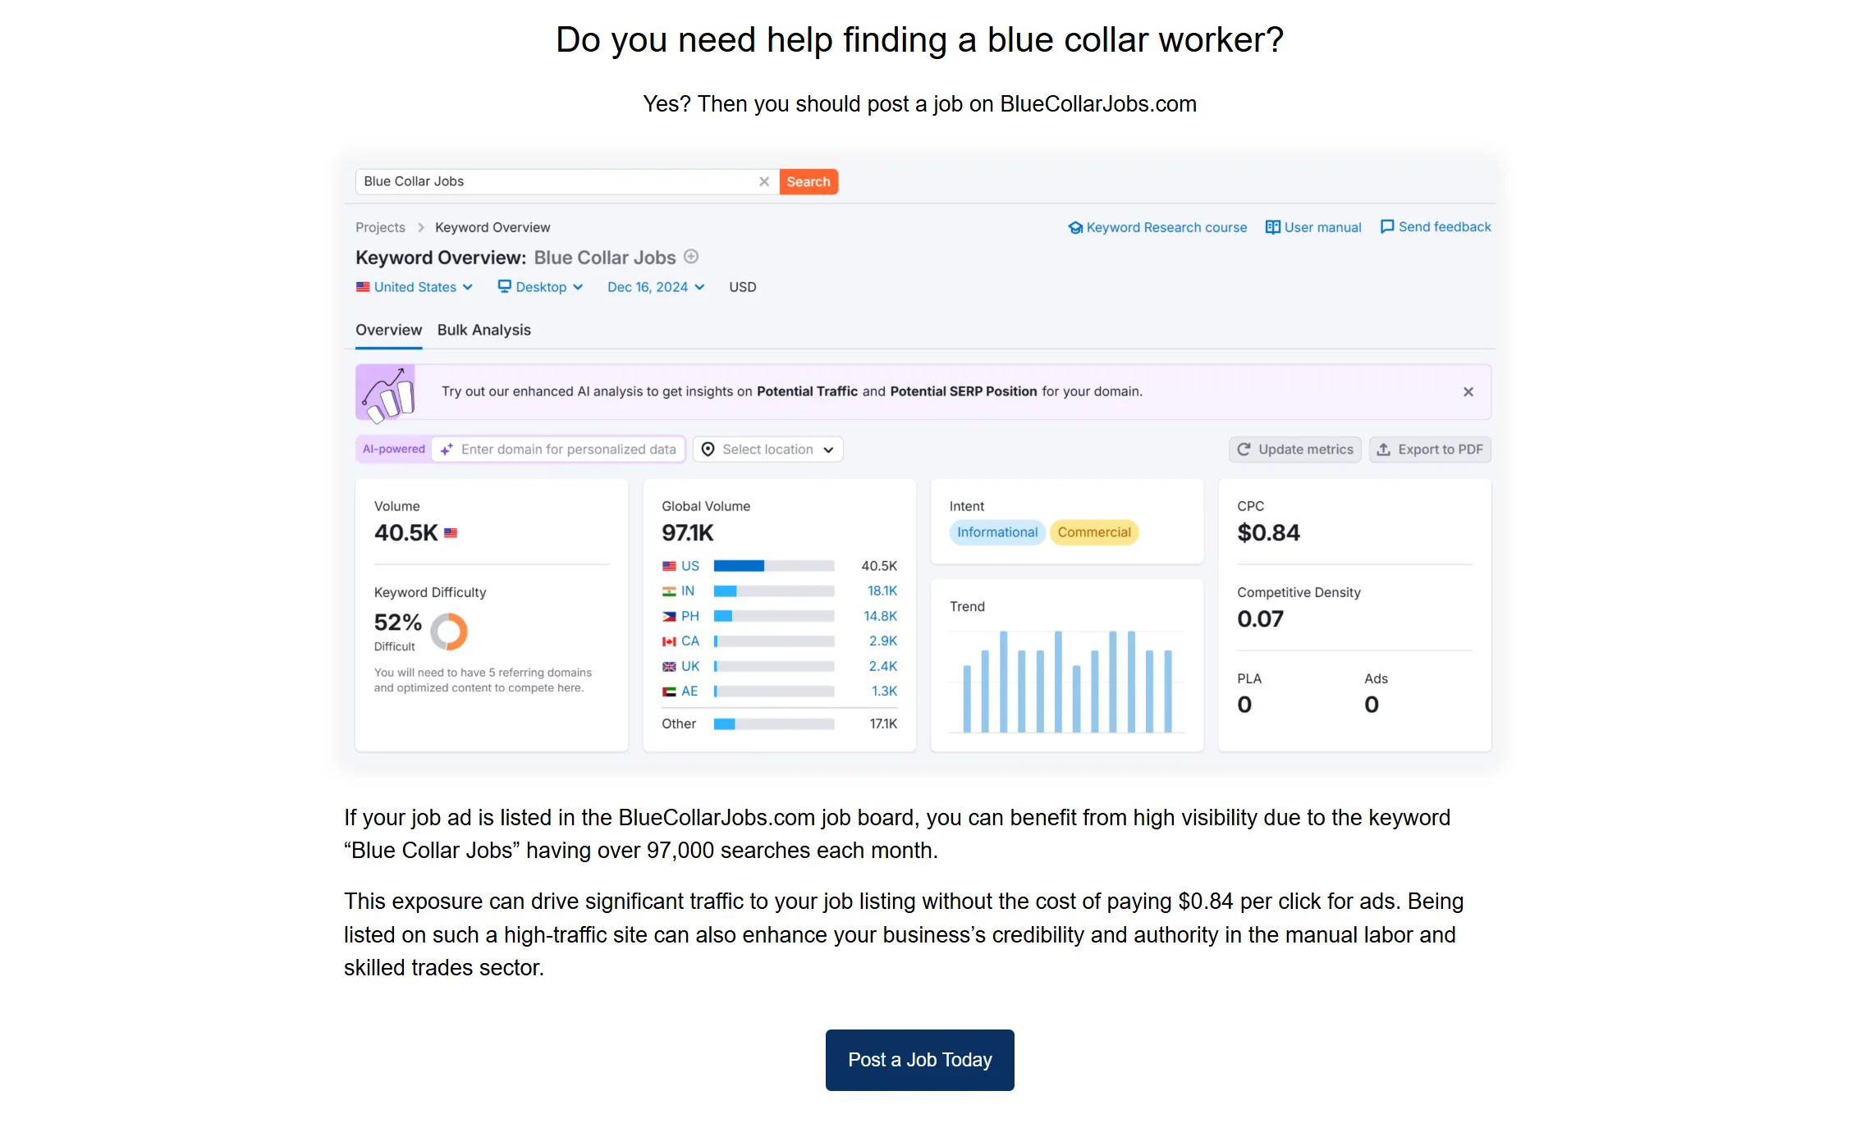Click the Update metrics refresh button
This screenshot has width=1869, height=1123.
pyautogui.click(x=1294, y=450)
